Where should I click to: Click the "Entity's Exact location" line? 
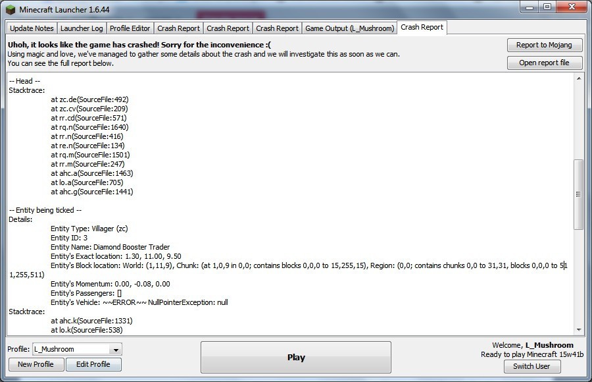116,256
